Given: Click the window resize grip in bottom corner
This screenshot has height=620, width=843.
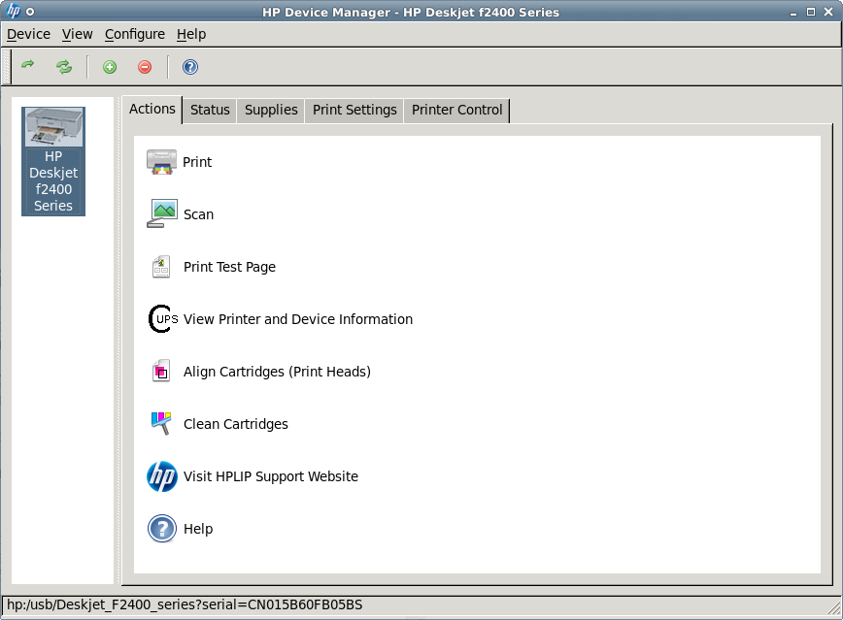Looking at the screenshot, I should point(834,608).
